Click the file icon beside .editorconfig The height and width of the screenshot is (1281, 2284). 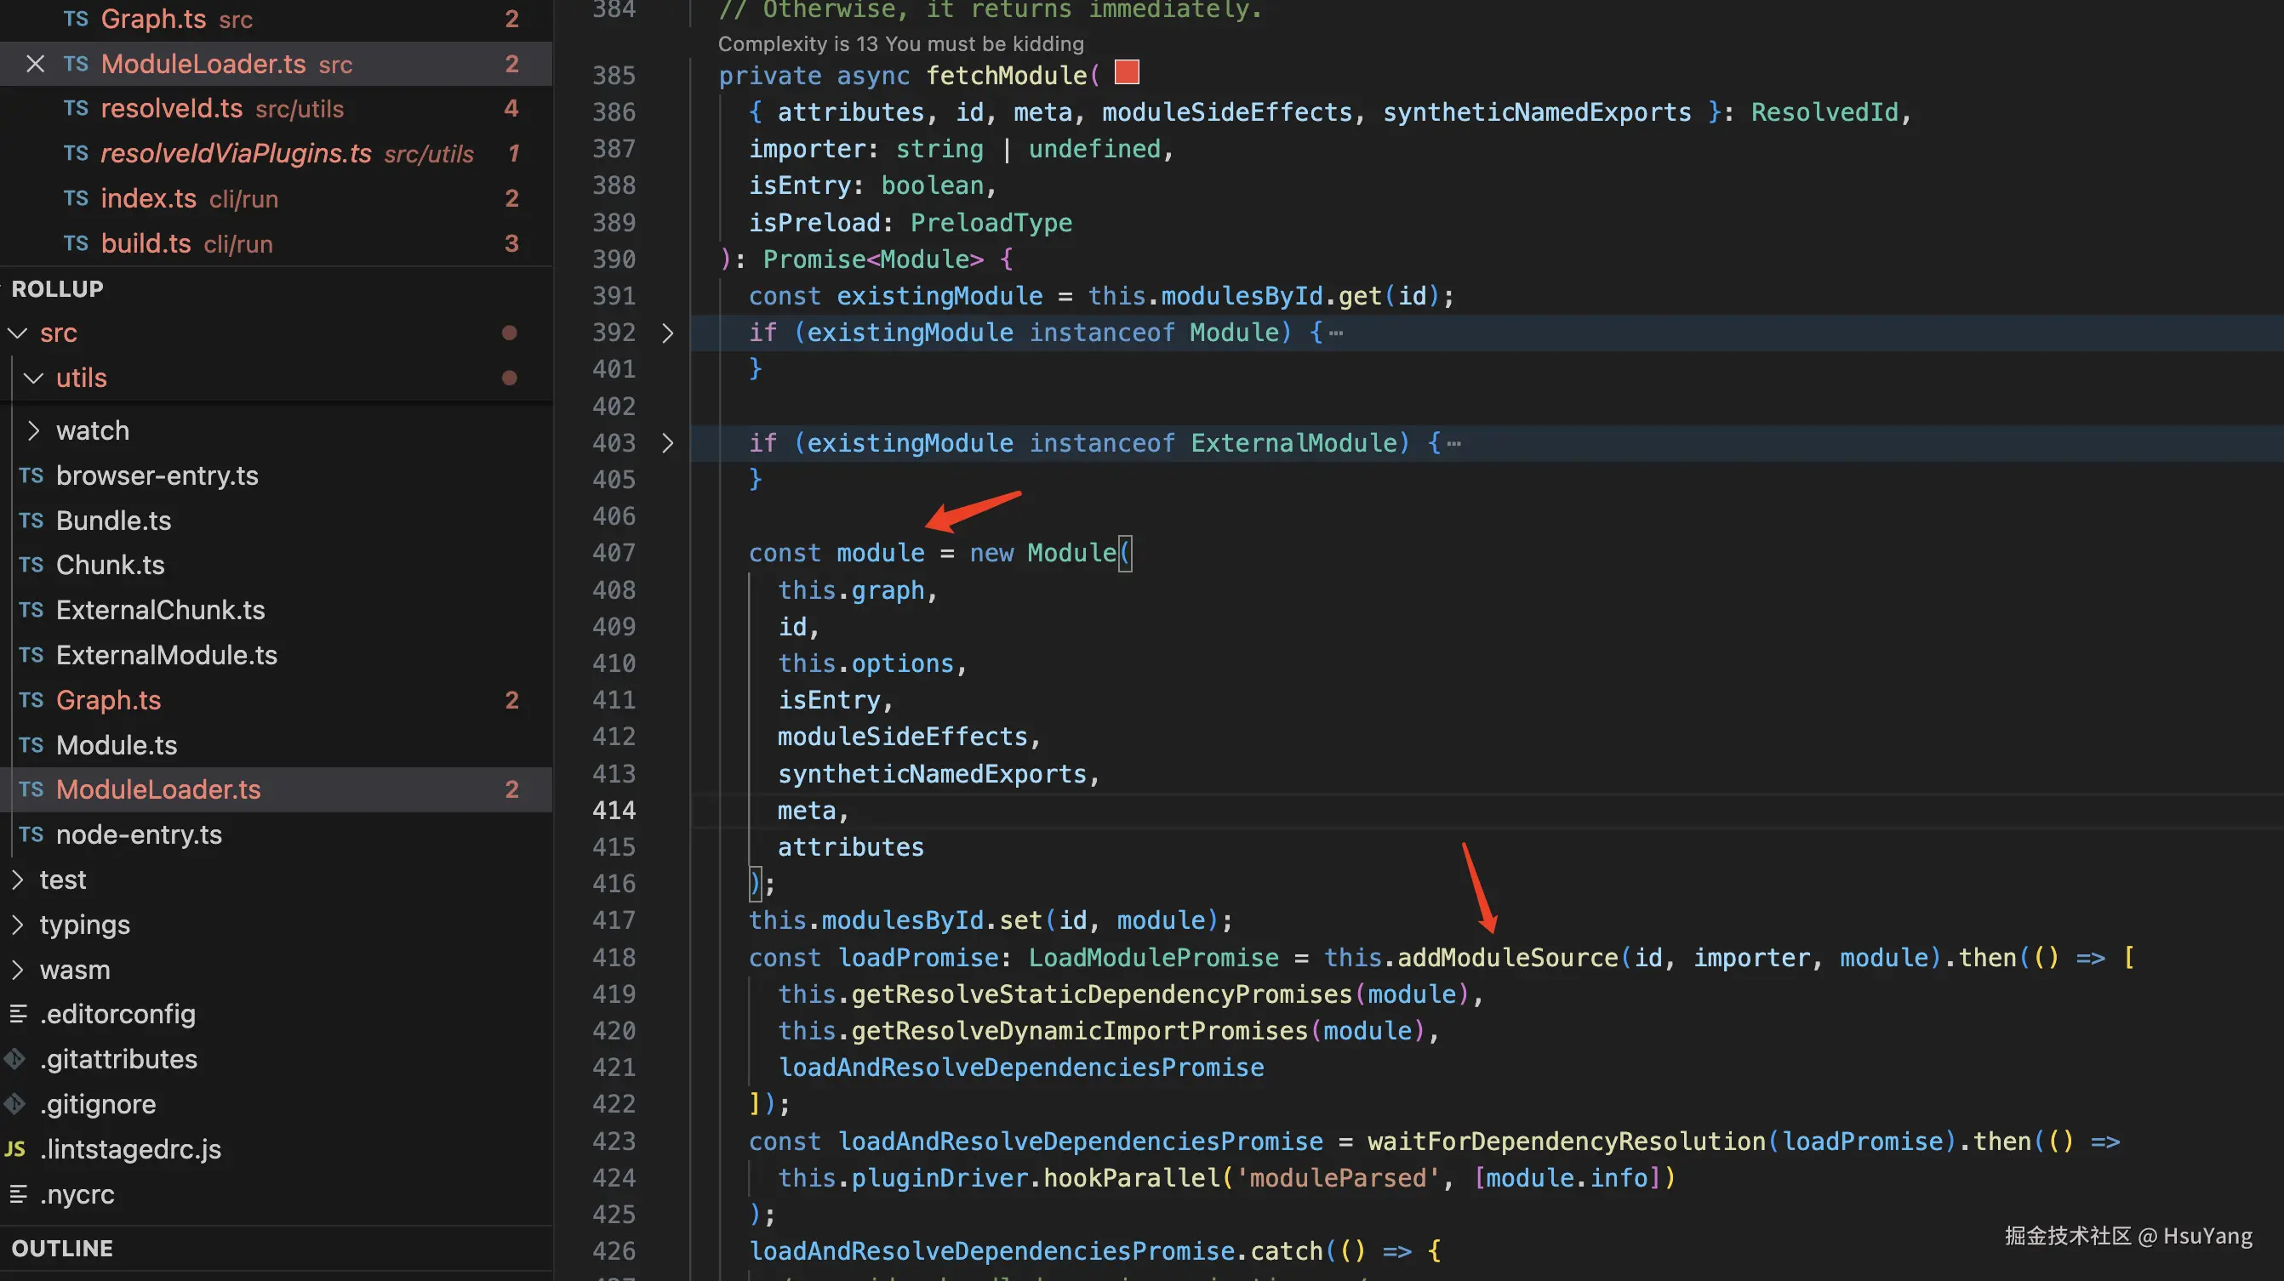click(x=18, y=1013)
